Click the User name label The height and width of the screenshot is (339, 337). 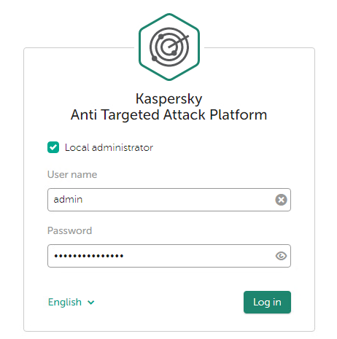point(72,174)
